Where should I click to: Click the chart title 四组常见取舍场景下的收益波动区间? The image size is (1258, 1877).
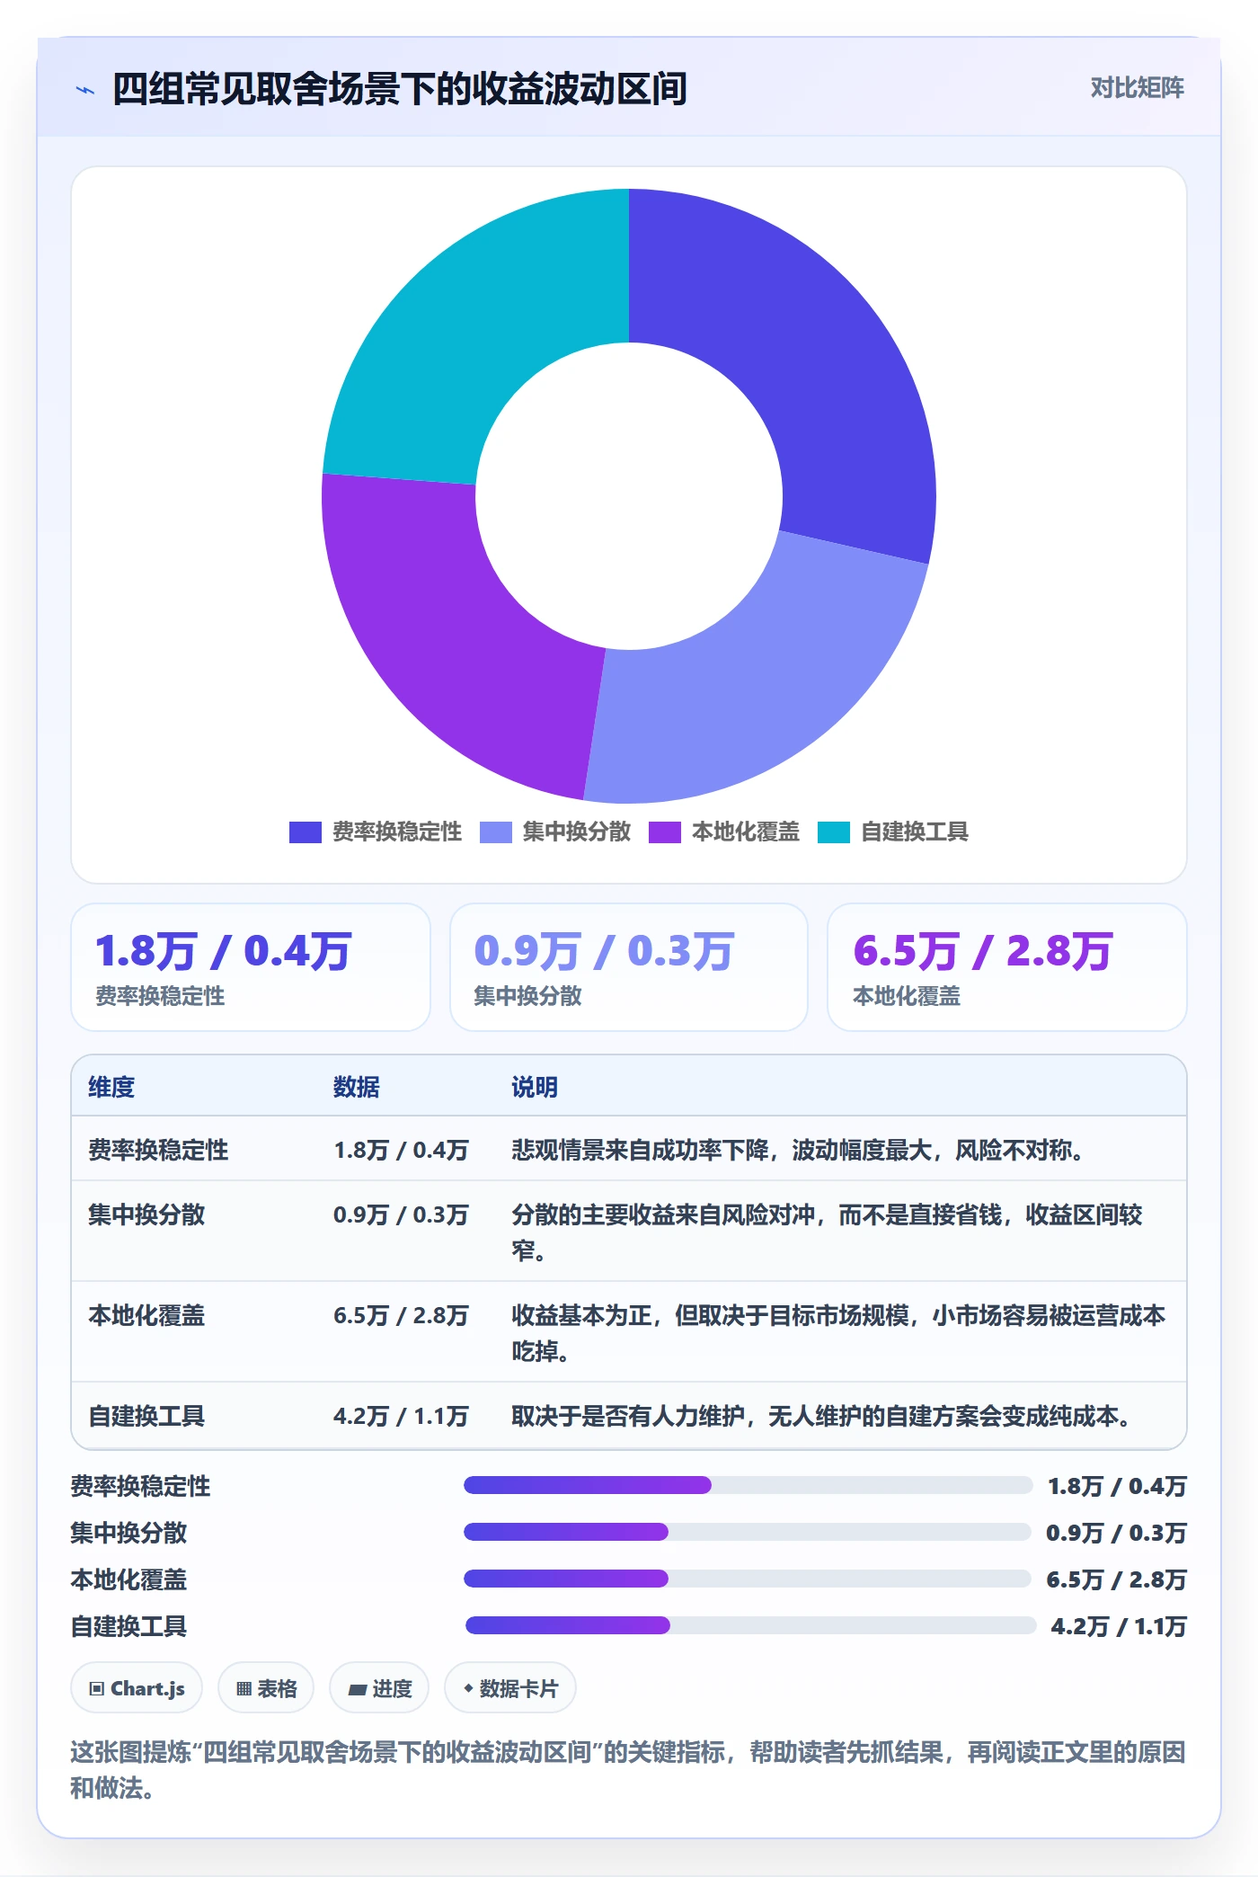point(400,90)
